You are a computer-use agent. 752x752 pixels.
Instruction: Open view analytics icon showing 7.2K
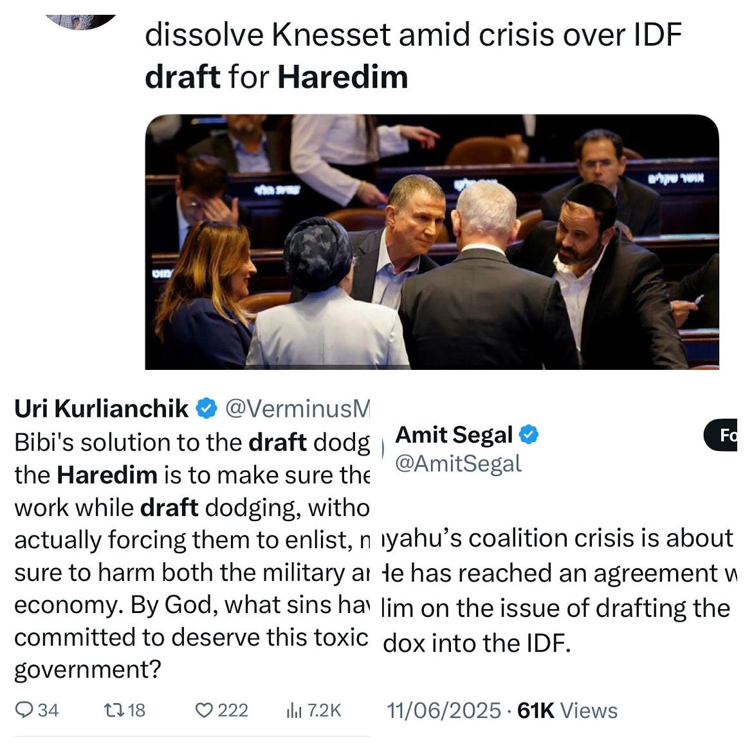293,710
